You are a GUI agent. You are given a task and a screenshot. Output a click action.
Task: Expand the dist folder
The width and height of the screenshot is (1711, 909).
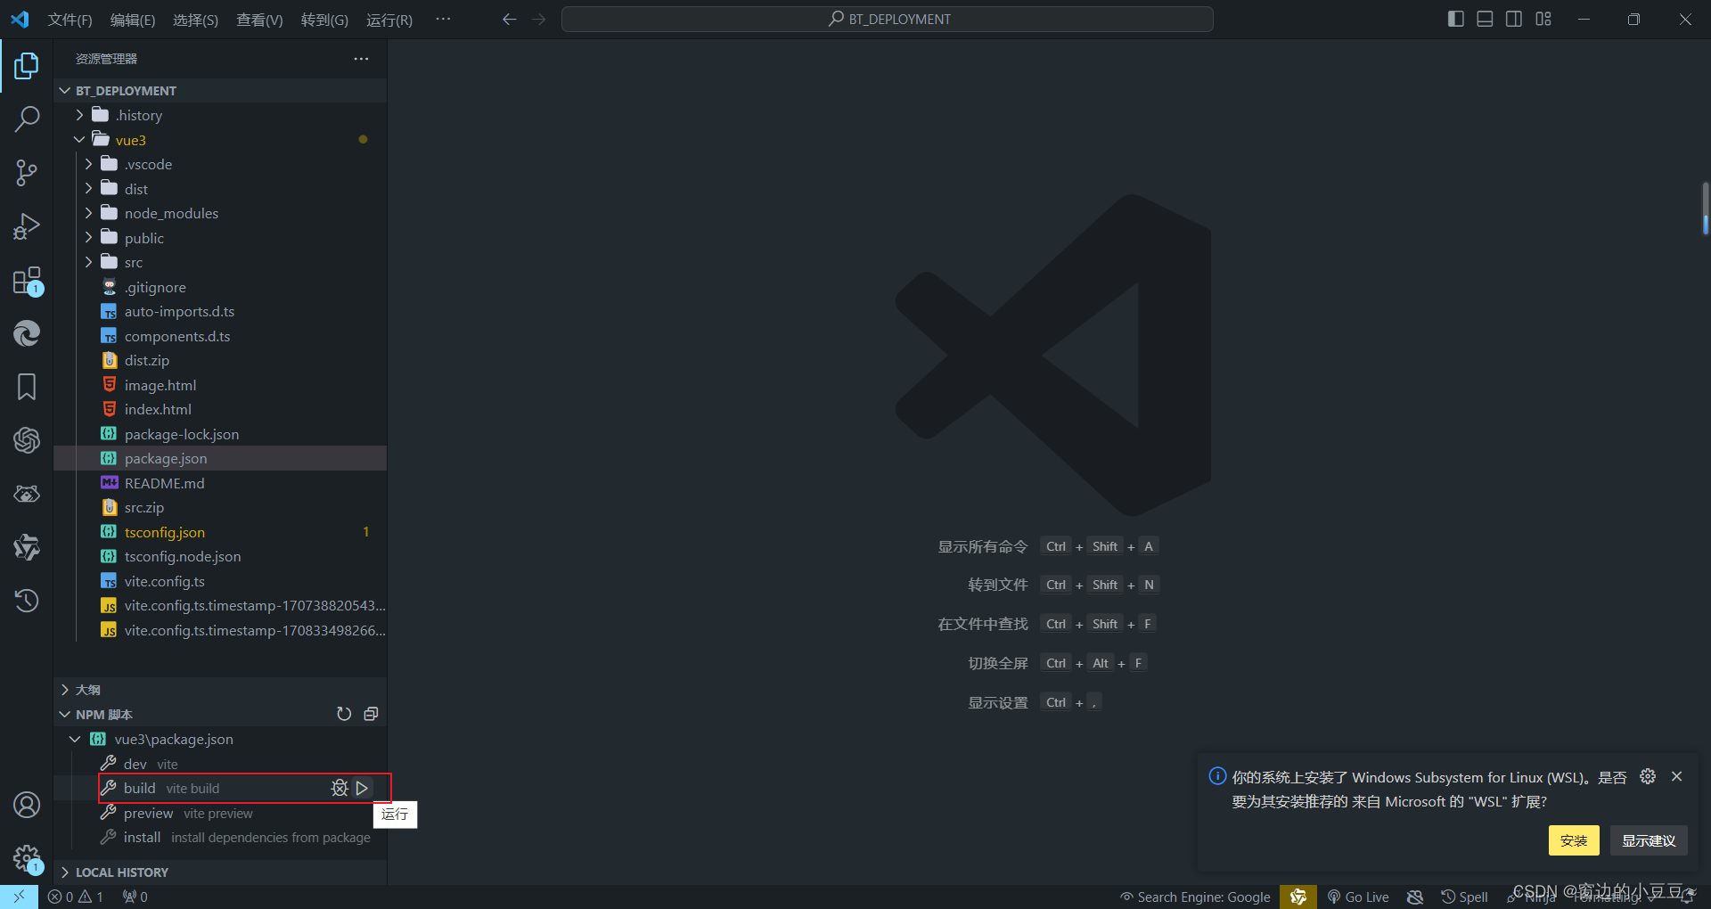click(x=88, y=189)
